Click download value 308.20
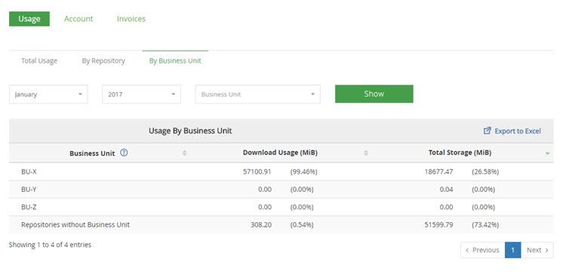Screen dimensions: 566x272 [x=261, y=224]
